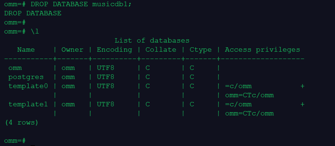Screen dimensions: 335x146
Task: Click the DROP DATABASE result output line
Action: coord(33,13)
